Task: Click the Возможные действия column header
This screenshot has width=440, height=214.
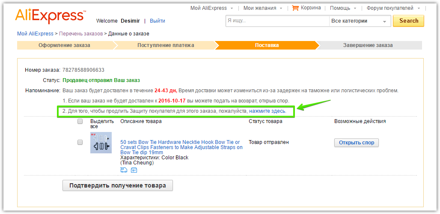Action: coord(360,121)
